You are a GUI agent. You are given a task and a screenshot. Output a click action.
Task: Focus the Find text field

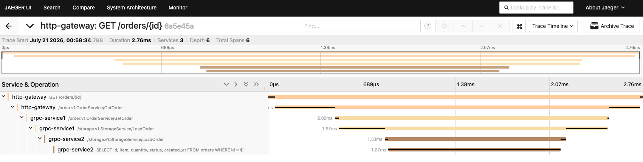coord(360,26)
